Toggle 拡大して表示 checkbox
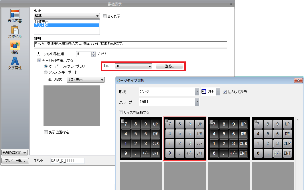 225,92
